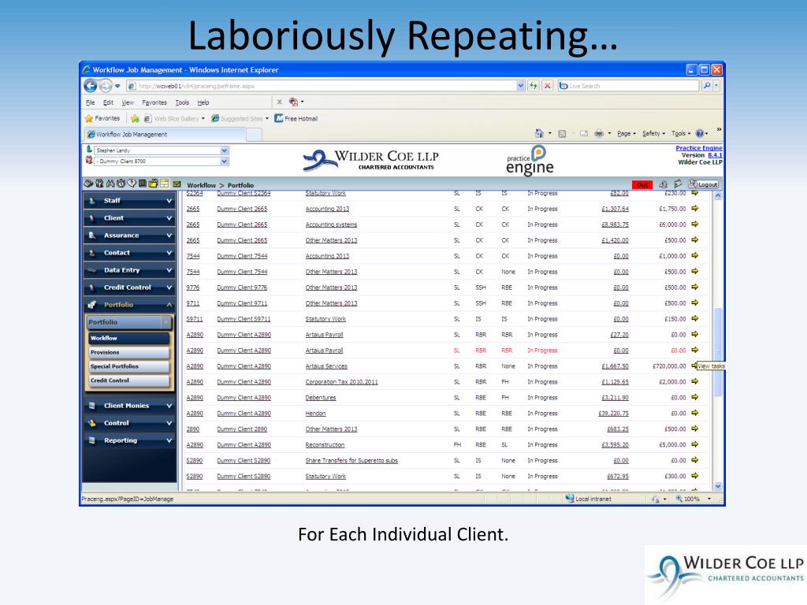Viewport: 807px width, 605px height.
Task: Click the browser Forward arrow button
Action: tap(106, 86)
